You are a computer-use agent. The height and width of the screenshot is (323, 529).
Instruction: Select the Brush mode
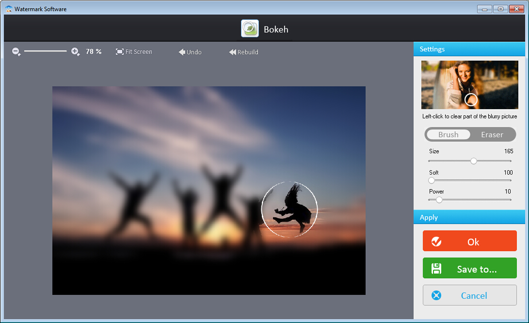tap(449, 134)
